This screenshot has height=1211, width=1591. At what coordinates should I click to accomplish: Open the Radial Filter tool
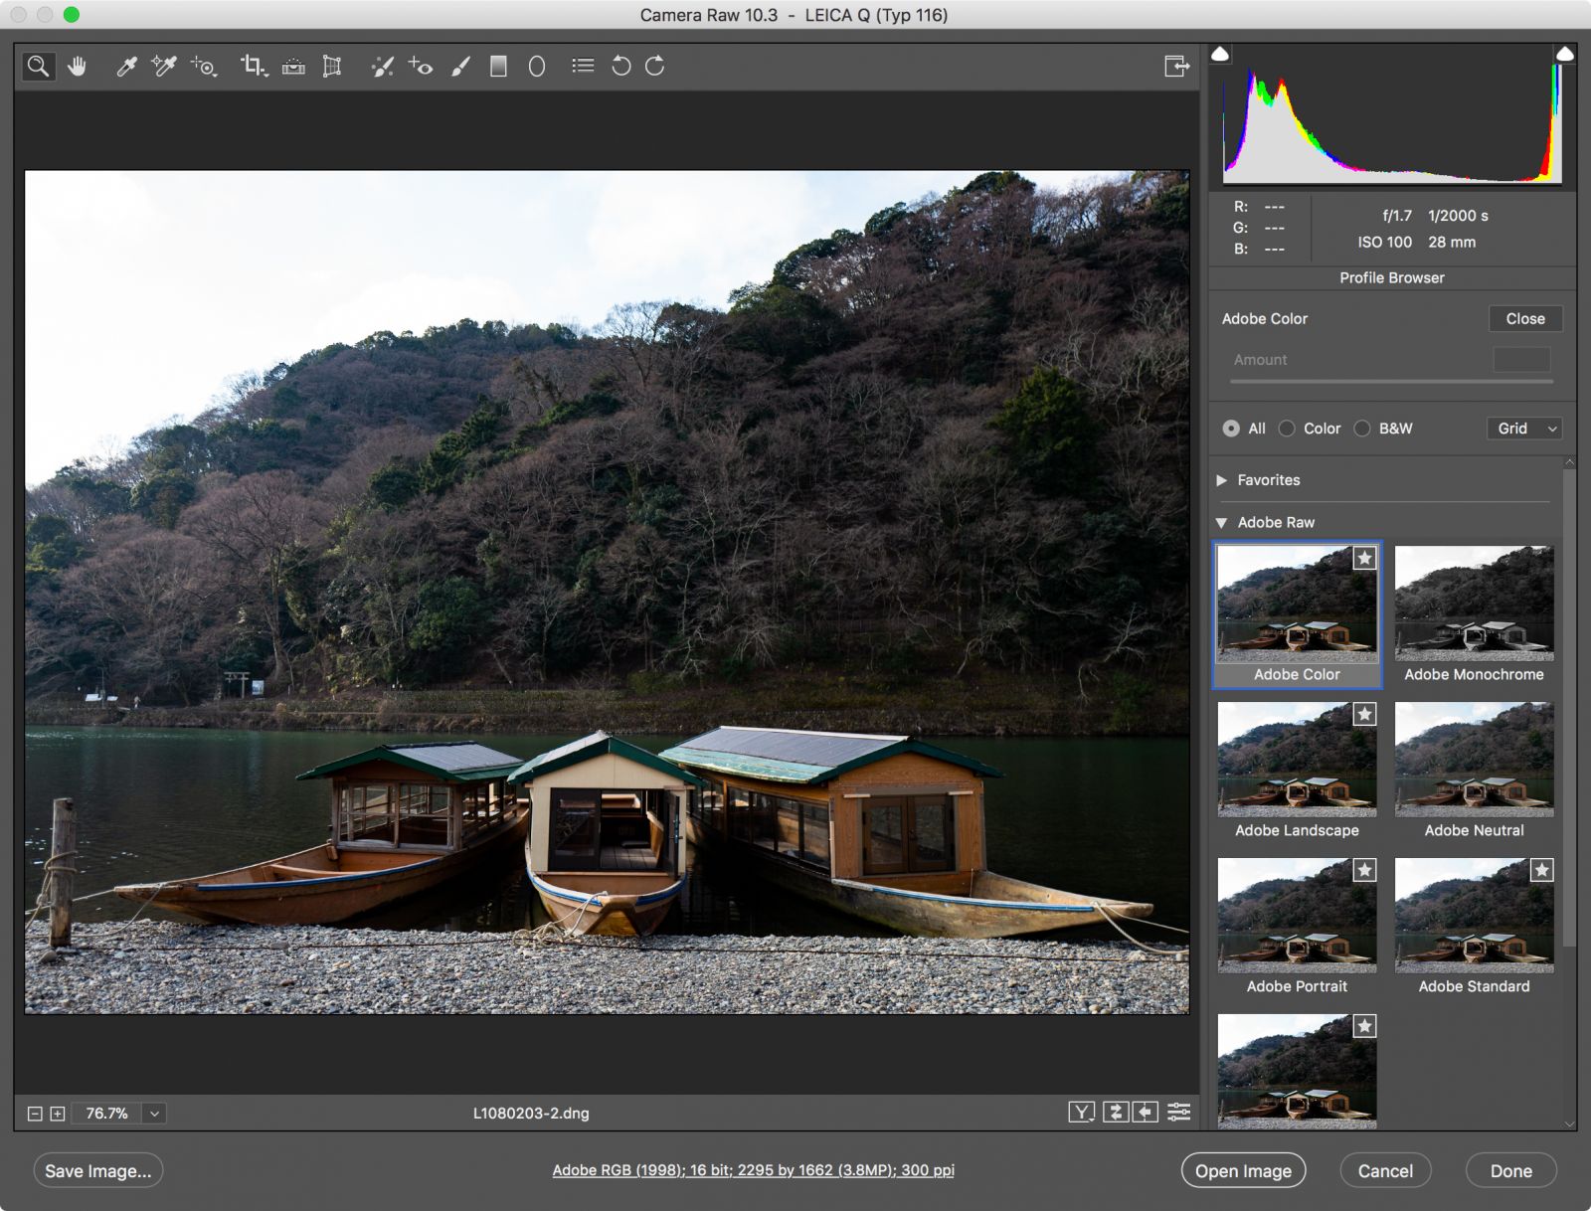tap(537, 67)
